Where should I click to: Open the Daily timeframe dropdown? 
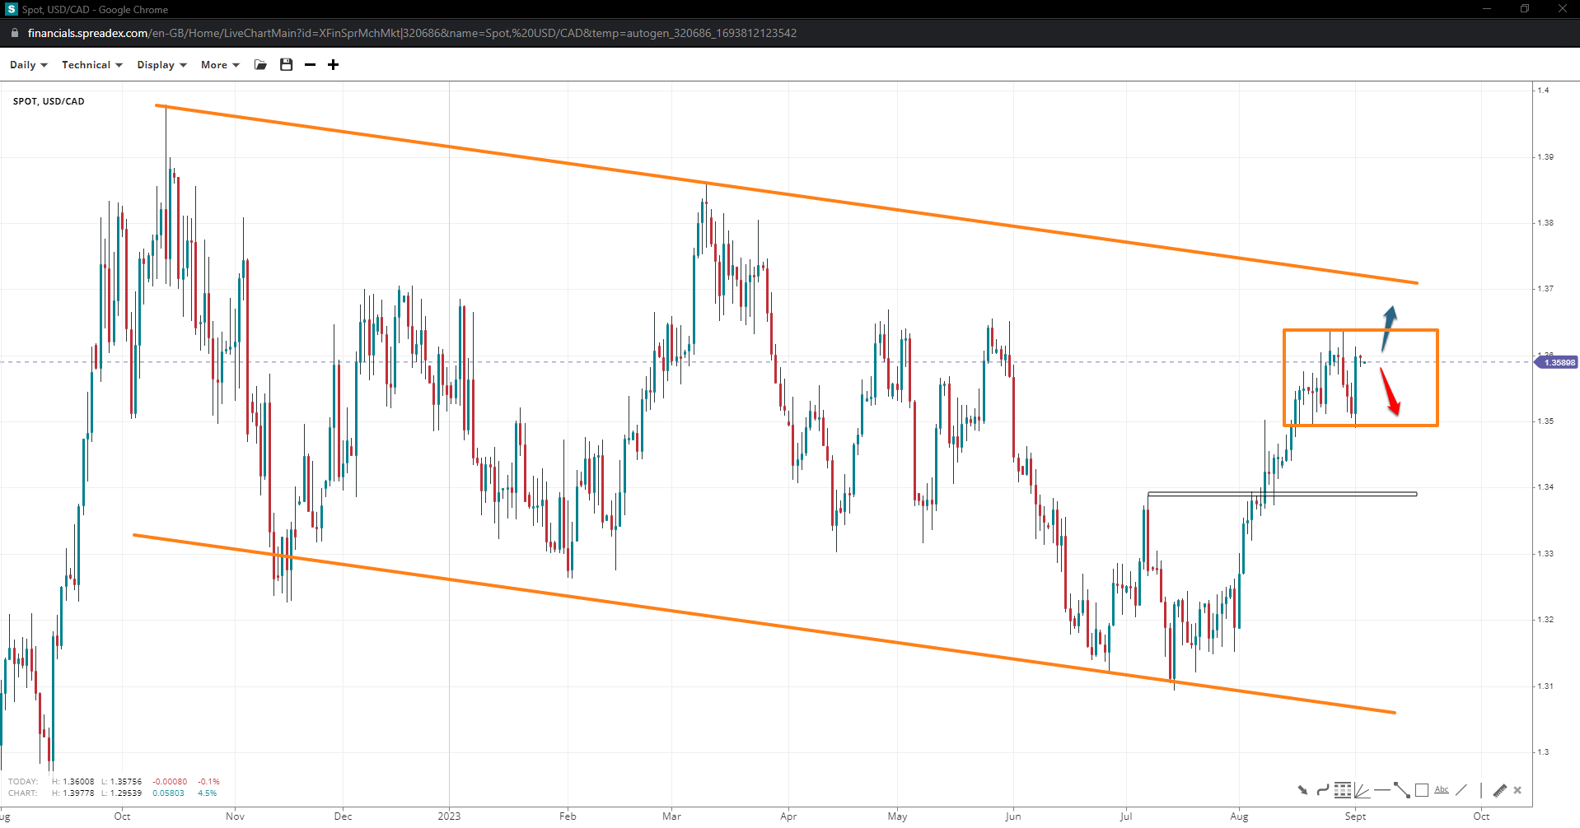pyautogui.click(x=28, y=65)
